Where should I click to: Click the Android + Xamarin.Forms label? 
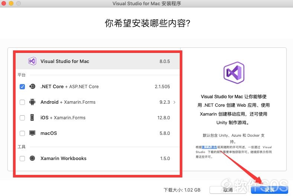coord(68,102)
